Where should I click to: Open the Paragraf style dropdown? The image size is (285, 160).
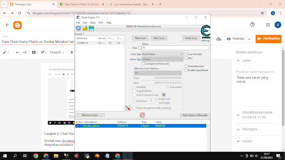pos(57,52)
